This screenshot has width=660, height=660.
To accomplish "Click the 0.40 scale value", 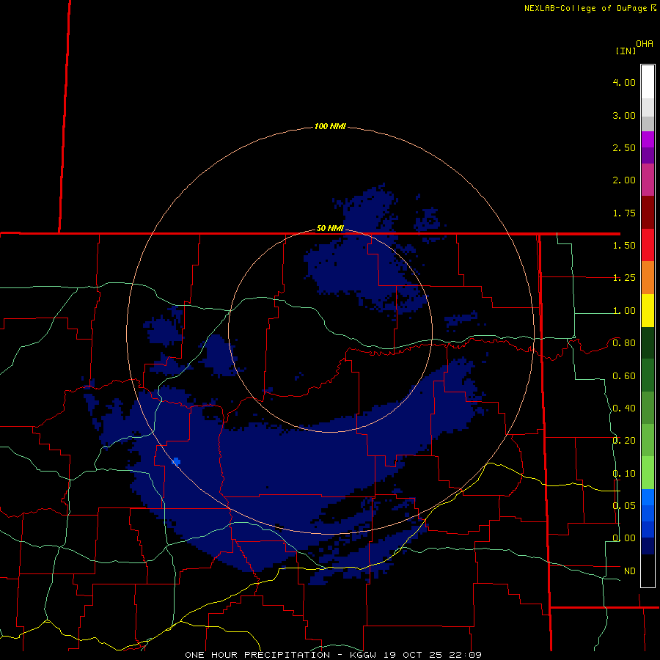I will pyautogui.click(x=624, y=408).
